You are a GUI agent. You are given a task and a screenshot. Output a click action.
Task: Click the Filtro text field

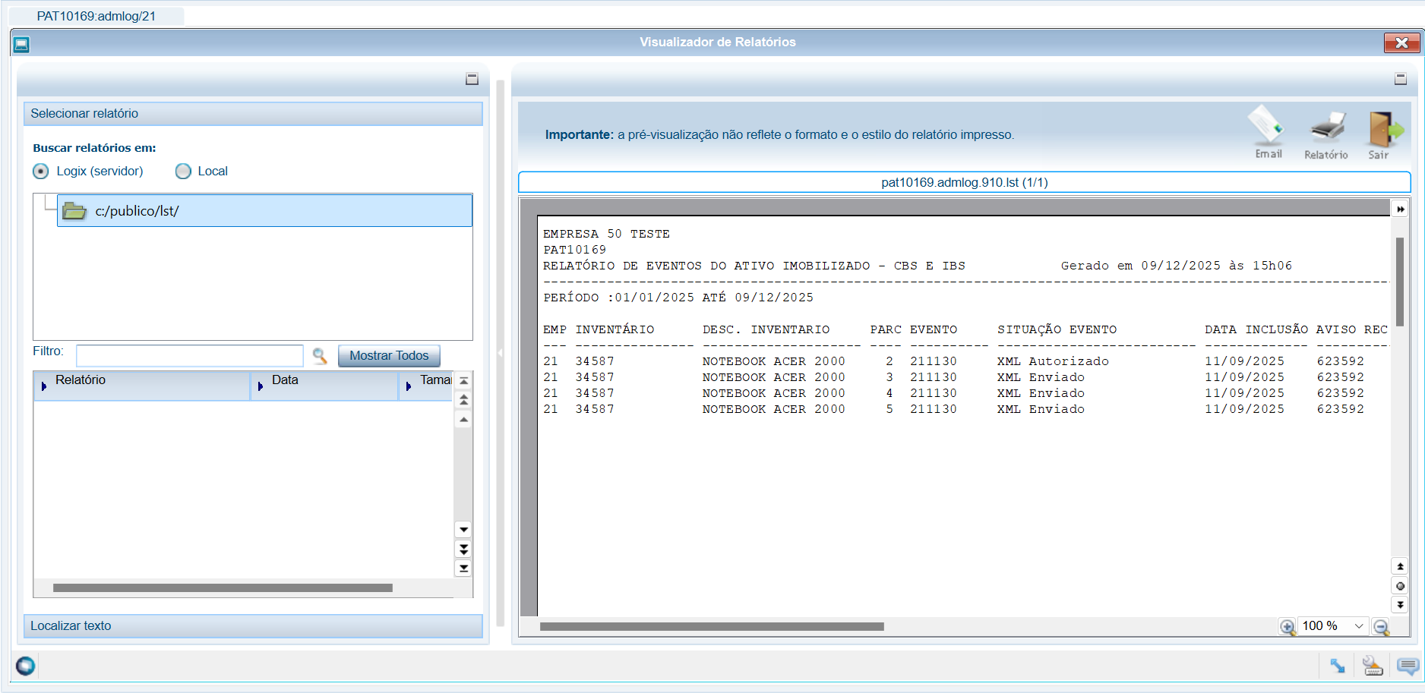pyautogui.click(x=190, y=356)
